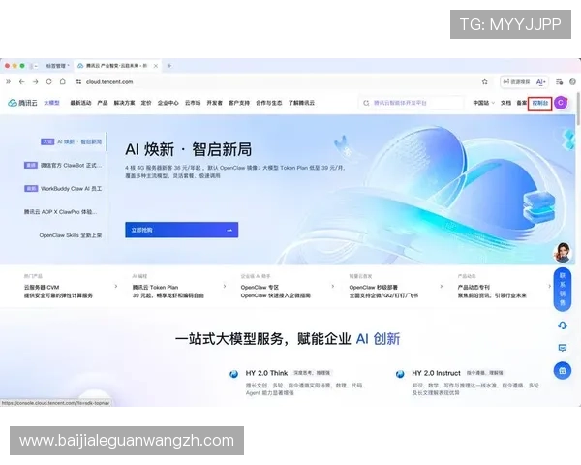Open the 腾讯云 Token Plan link
The height and width of the screenshot is (465, 581).
(155, 287)
